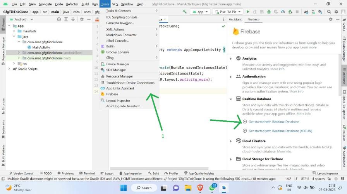
Task: Click Get started with Realtime Database [KOTLIN]
Action: [280, 131]
